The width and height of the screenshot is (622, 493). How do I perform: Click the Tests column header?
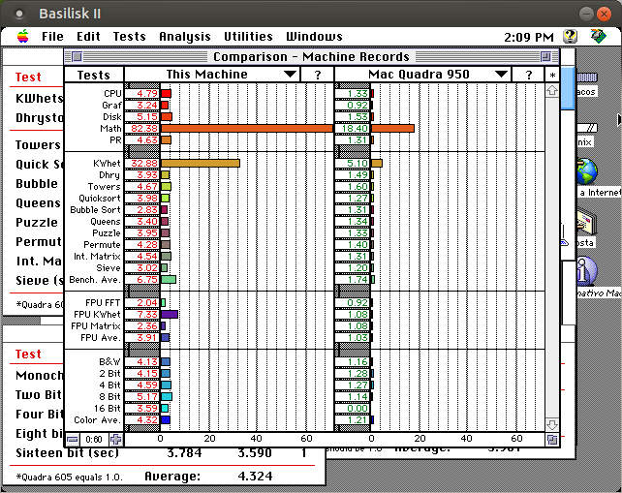pyautogui.click(x=94, y=75)
